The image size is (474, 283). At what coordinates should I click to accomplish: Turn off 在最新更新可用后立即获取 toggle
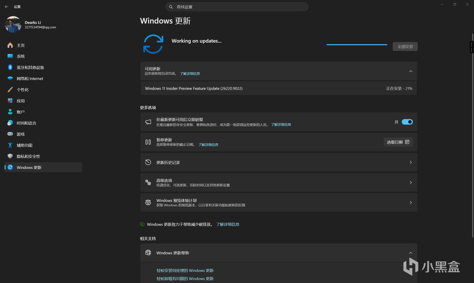(407, 122)
